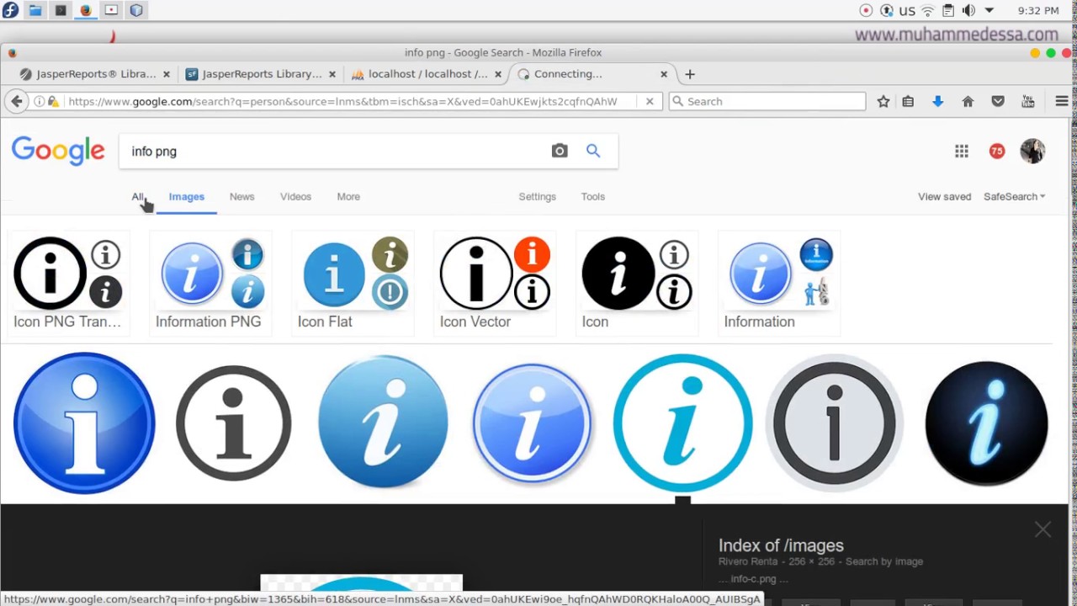This screenshot has width=1077, height=606.
Task: Click the URL address bar
Action: tap(342, 101)
